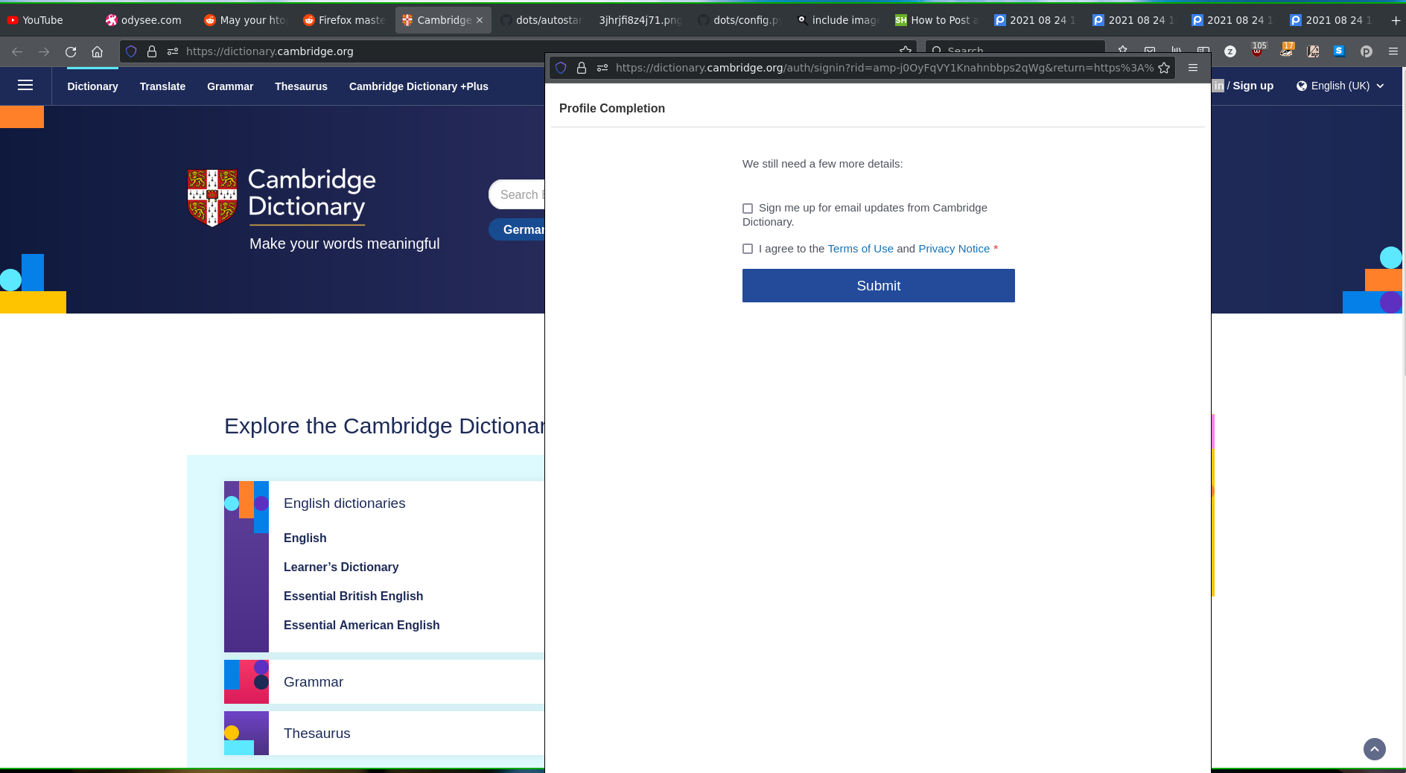Open the Terms of Use link
This screenshot has height=773, width=1406.
860,249
